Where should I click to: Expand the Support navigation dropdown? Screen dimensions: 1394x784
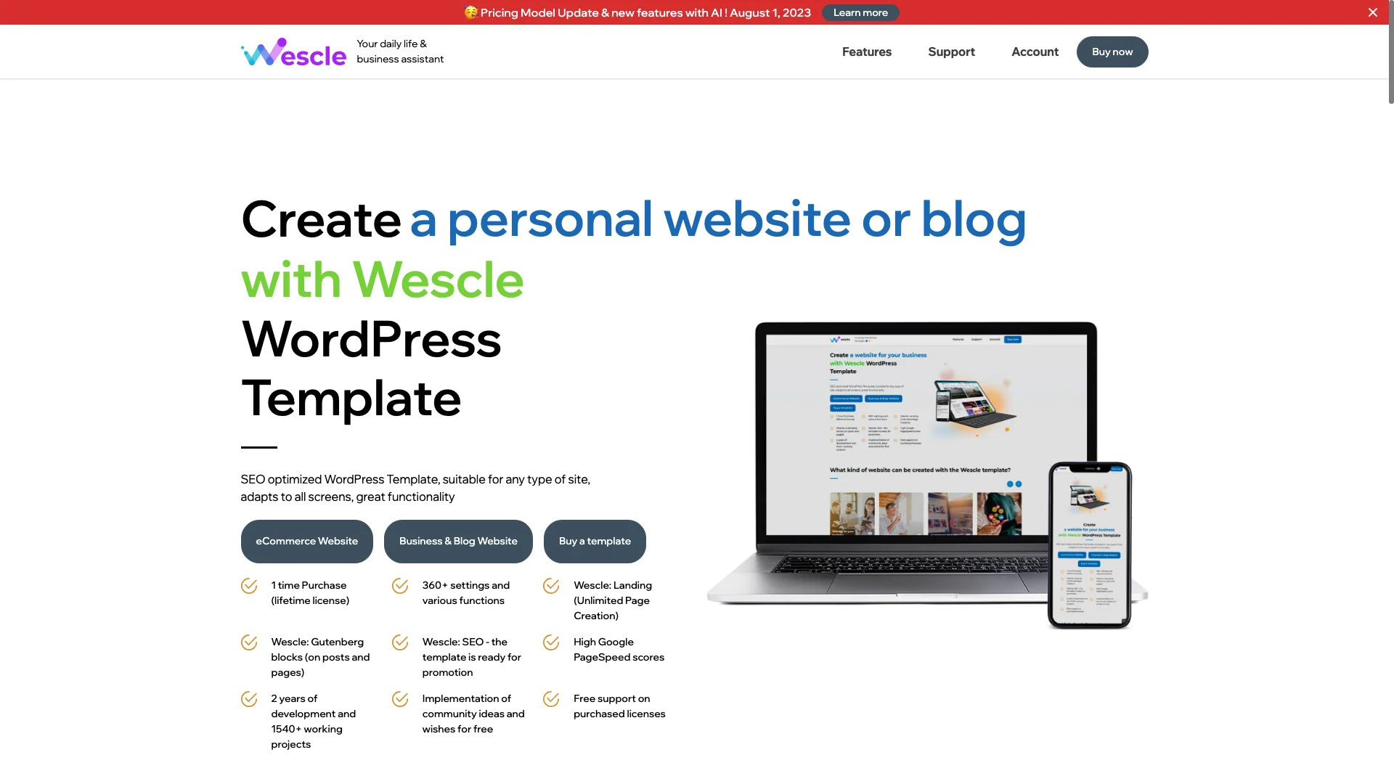click(950, 52)
